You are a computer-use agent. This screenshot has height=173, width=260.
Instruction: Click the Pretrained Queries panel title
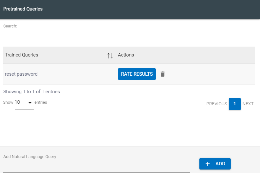(23, 9)
